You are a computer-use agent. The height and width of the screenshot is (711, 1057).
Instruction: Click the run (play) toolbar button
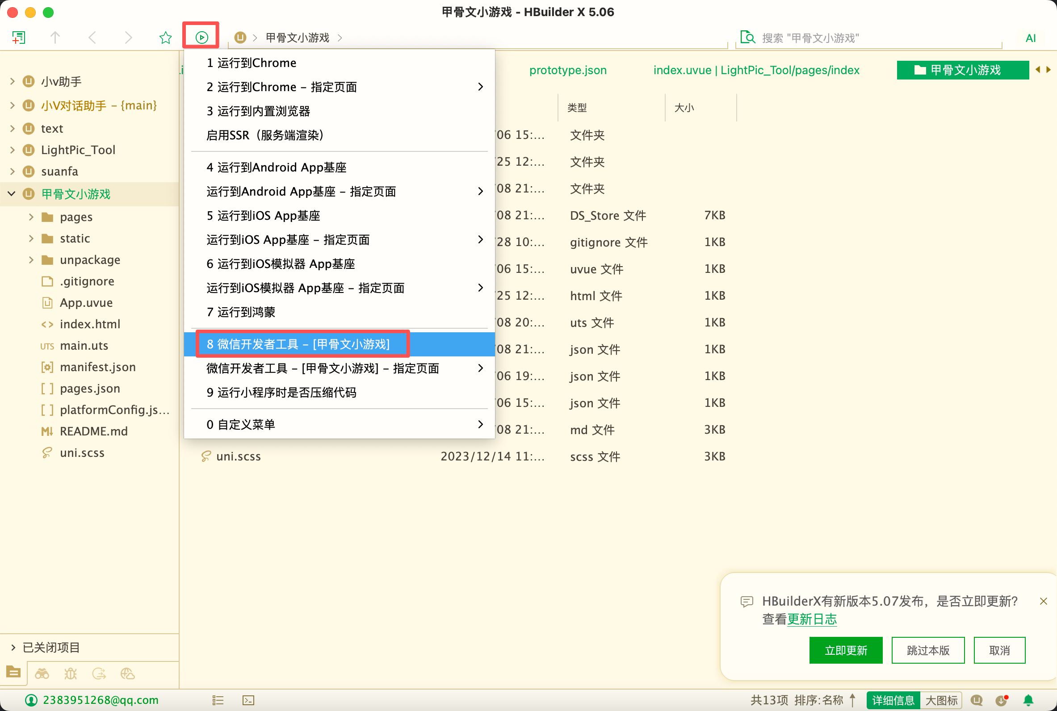click(x=201, y=37)
